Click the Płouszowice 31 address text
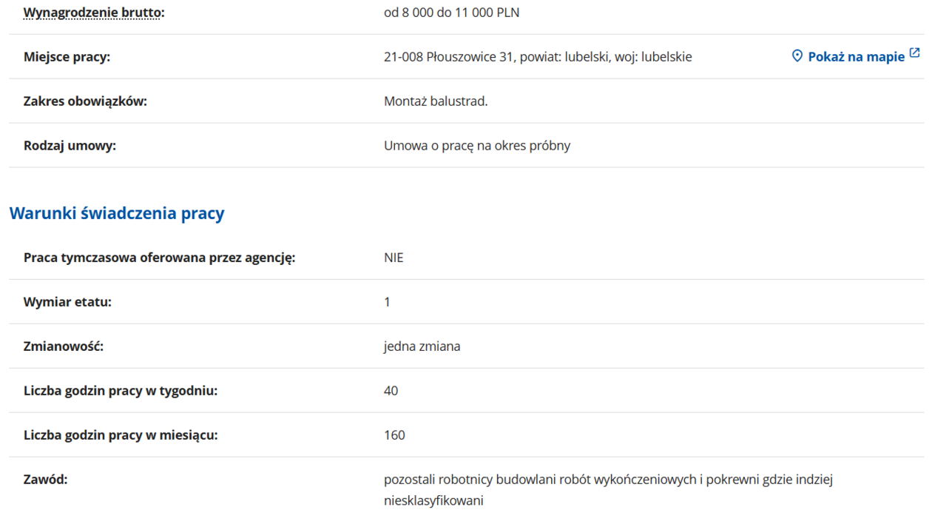The height and width of the screenshot is (510, 932). pyautogui.click(x=538, y=57)
